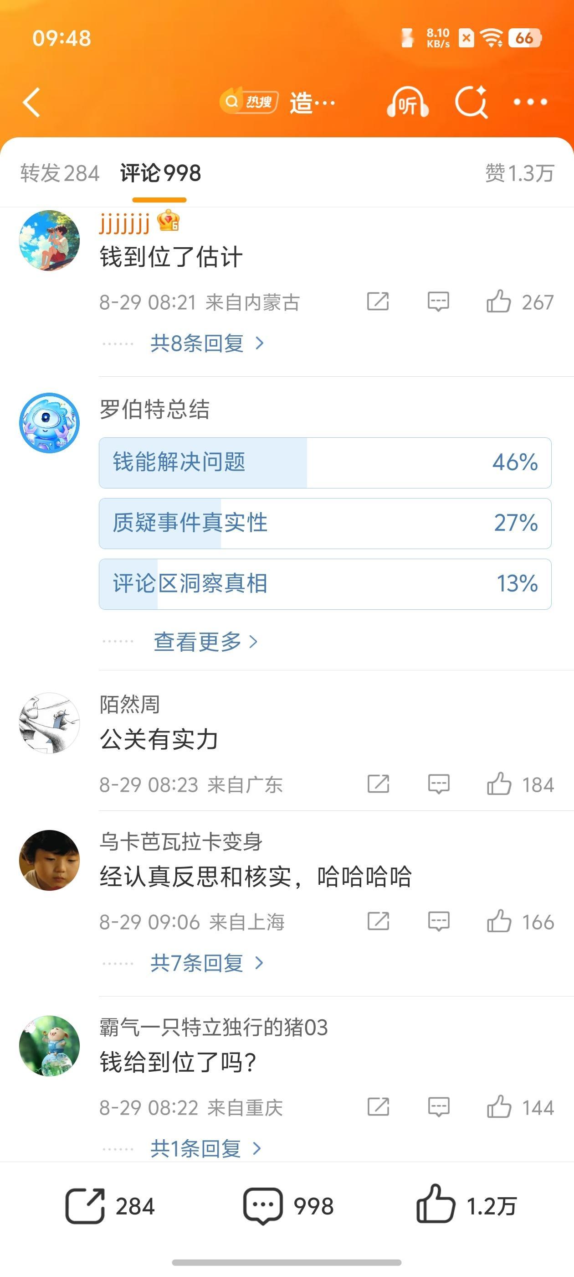Expand 共7条回复 replies
The image size is (574, 1277).
pyautogui.click(x=207, y=963)
